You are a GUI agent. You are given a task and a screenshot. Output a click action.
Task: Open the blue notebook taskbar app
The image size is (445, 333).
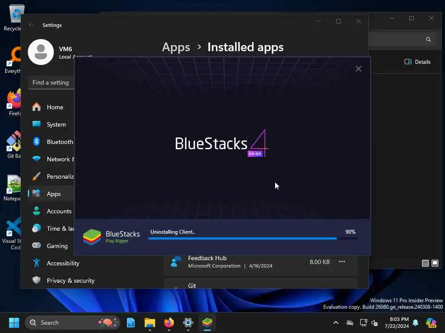click(130, 323)
